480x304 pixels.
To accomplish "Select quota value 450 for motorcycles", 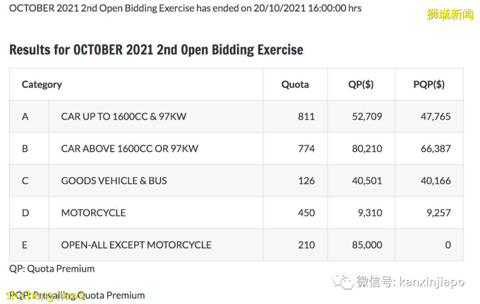I will (306, 213).
